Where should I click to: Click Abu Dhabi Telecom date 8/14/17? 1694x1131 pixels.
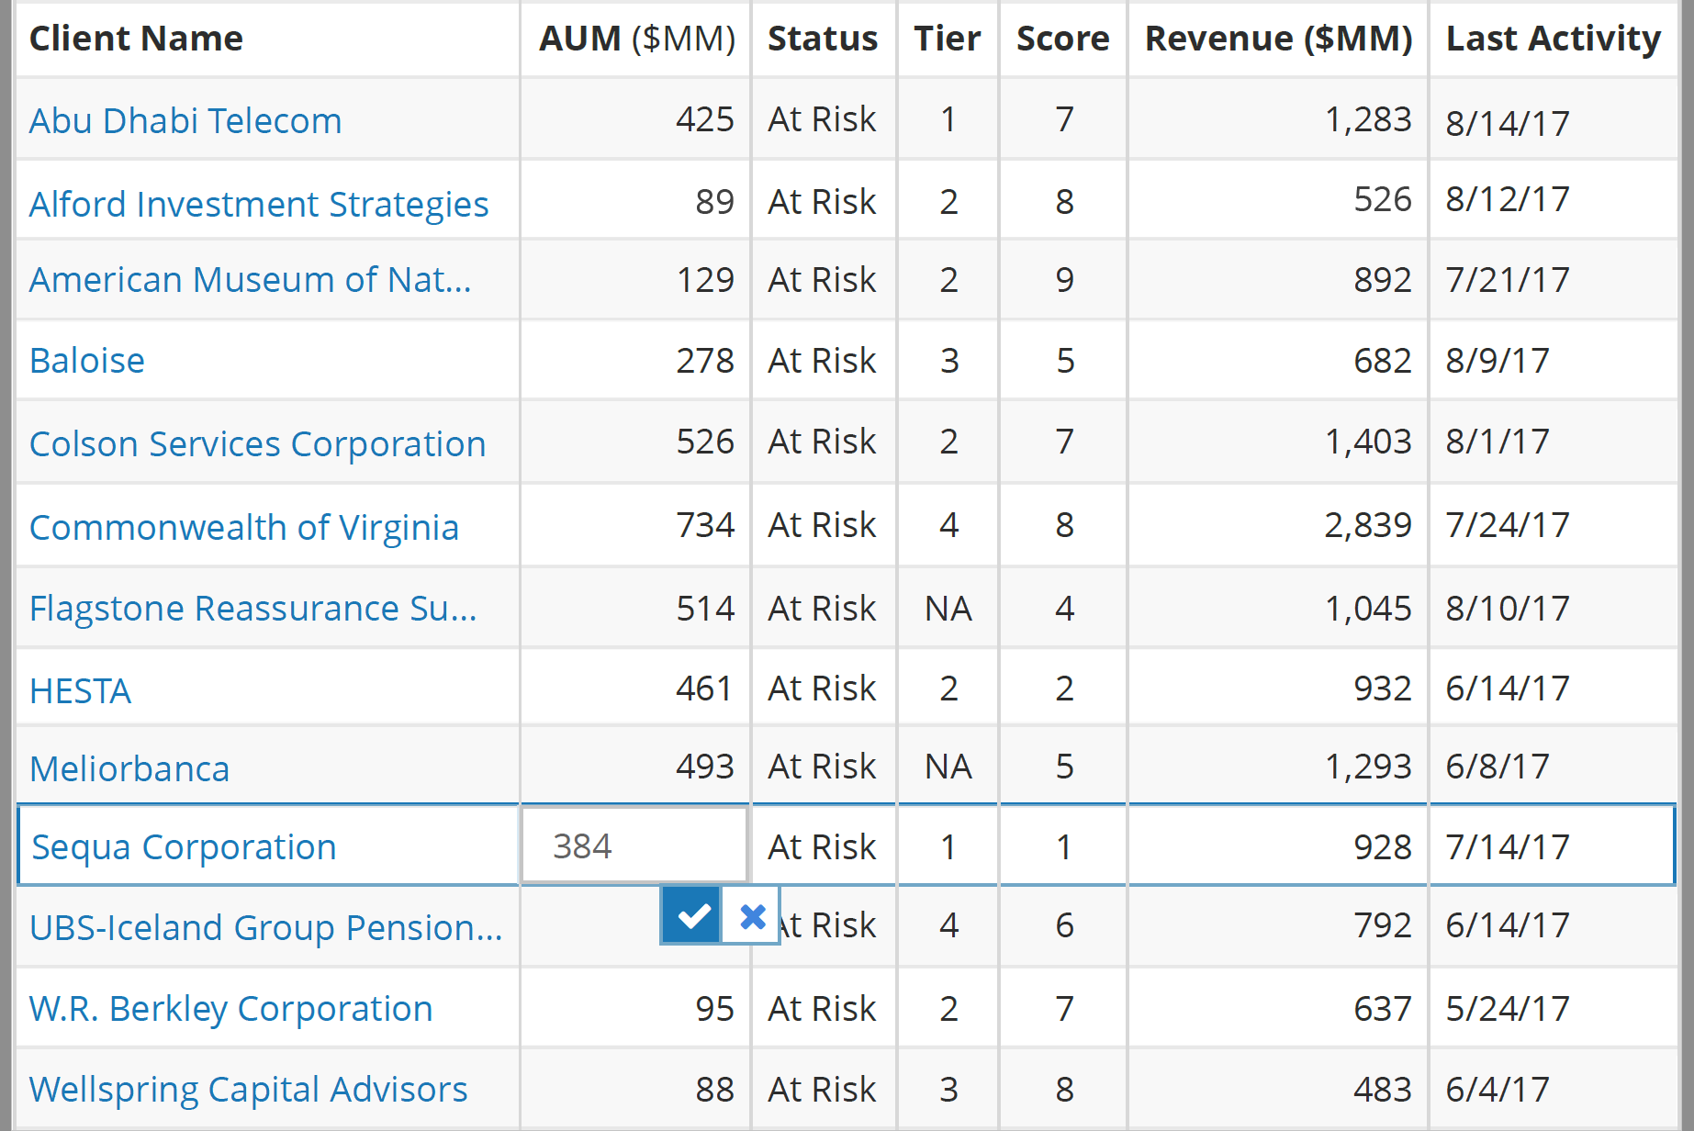click(x=1508, y=123)
